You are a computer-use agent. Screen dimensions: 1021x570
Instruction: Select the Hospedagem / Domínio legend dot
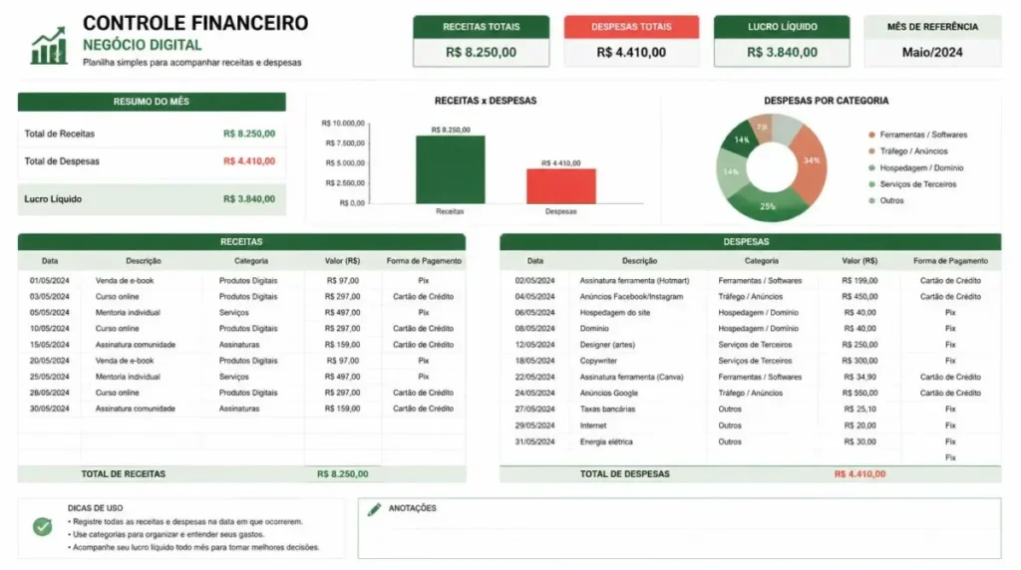[871, 167]
